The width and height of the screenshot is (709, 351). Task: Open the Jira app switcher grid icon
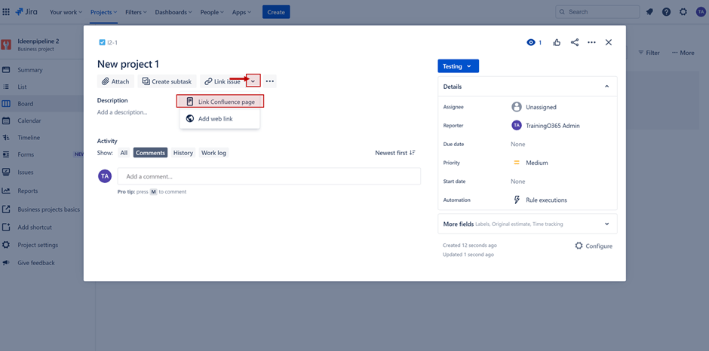pyautogui.click(x=6, y=12)
